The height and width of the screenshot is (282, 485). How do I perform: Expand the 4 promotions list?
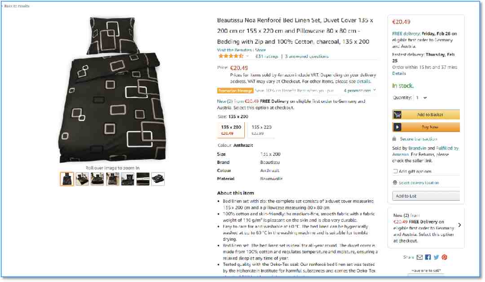click(360, 91)
